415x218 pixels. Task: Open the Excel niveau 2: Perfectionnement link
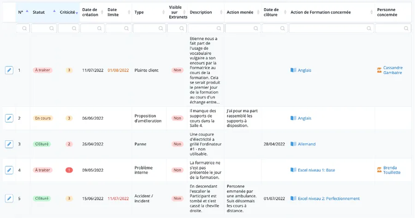(329, 199)
